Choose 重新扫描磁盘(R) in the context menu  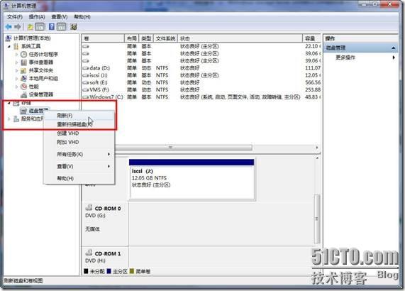coord(79,124)
